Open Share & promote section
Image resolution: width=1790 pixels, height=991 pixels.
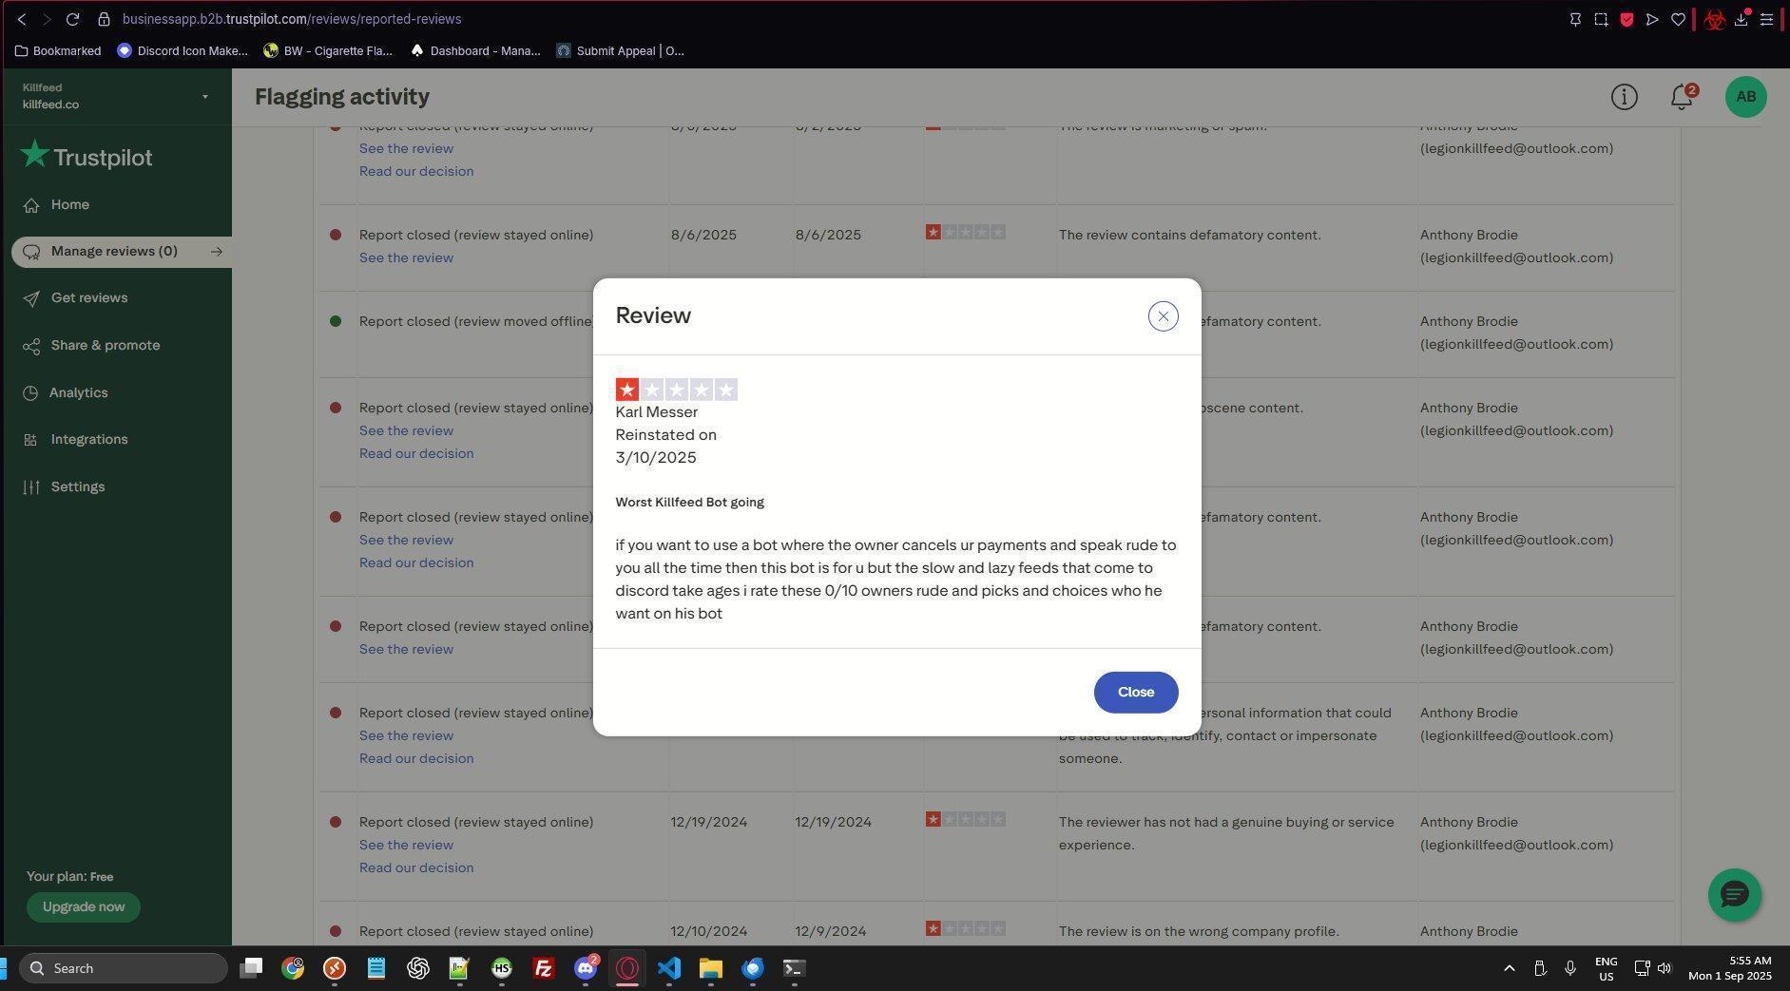[105, 346]
